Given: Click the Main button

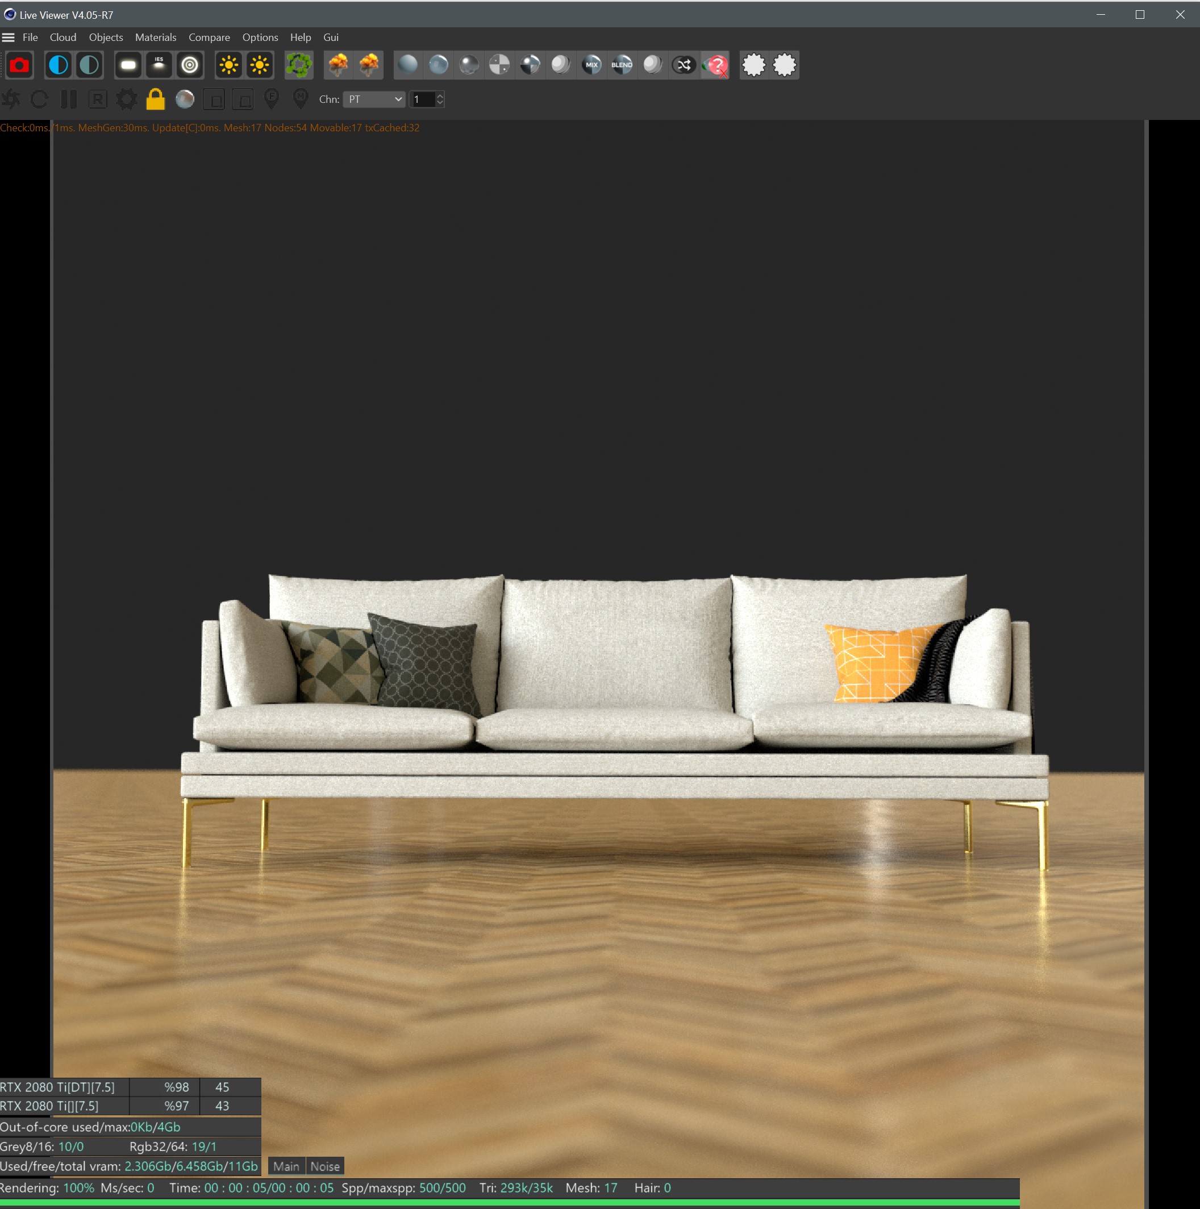Looking at the screenshot, I should (286, 1166).
